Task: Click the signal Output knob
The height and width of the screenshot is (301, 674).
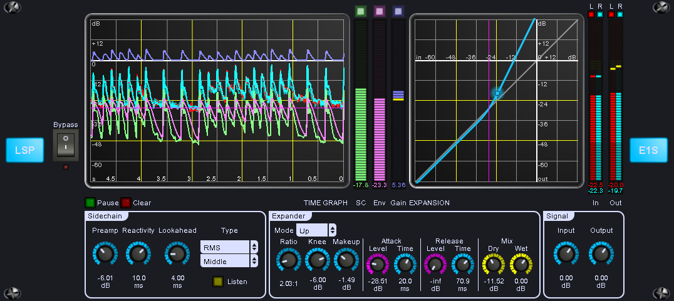Action: [601, 254]
